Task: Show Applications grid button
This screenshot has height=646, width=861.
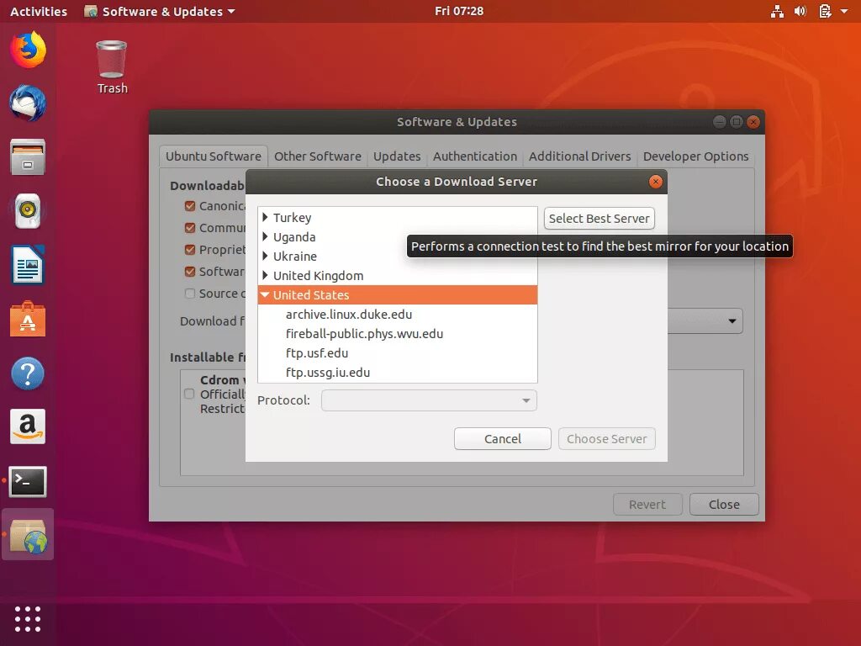Action: [28, 619]
